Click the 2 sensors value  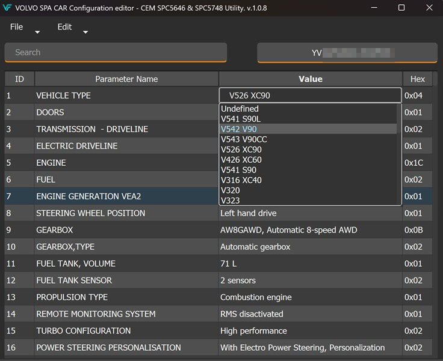pos(310,281)
